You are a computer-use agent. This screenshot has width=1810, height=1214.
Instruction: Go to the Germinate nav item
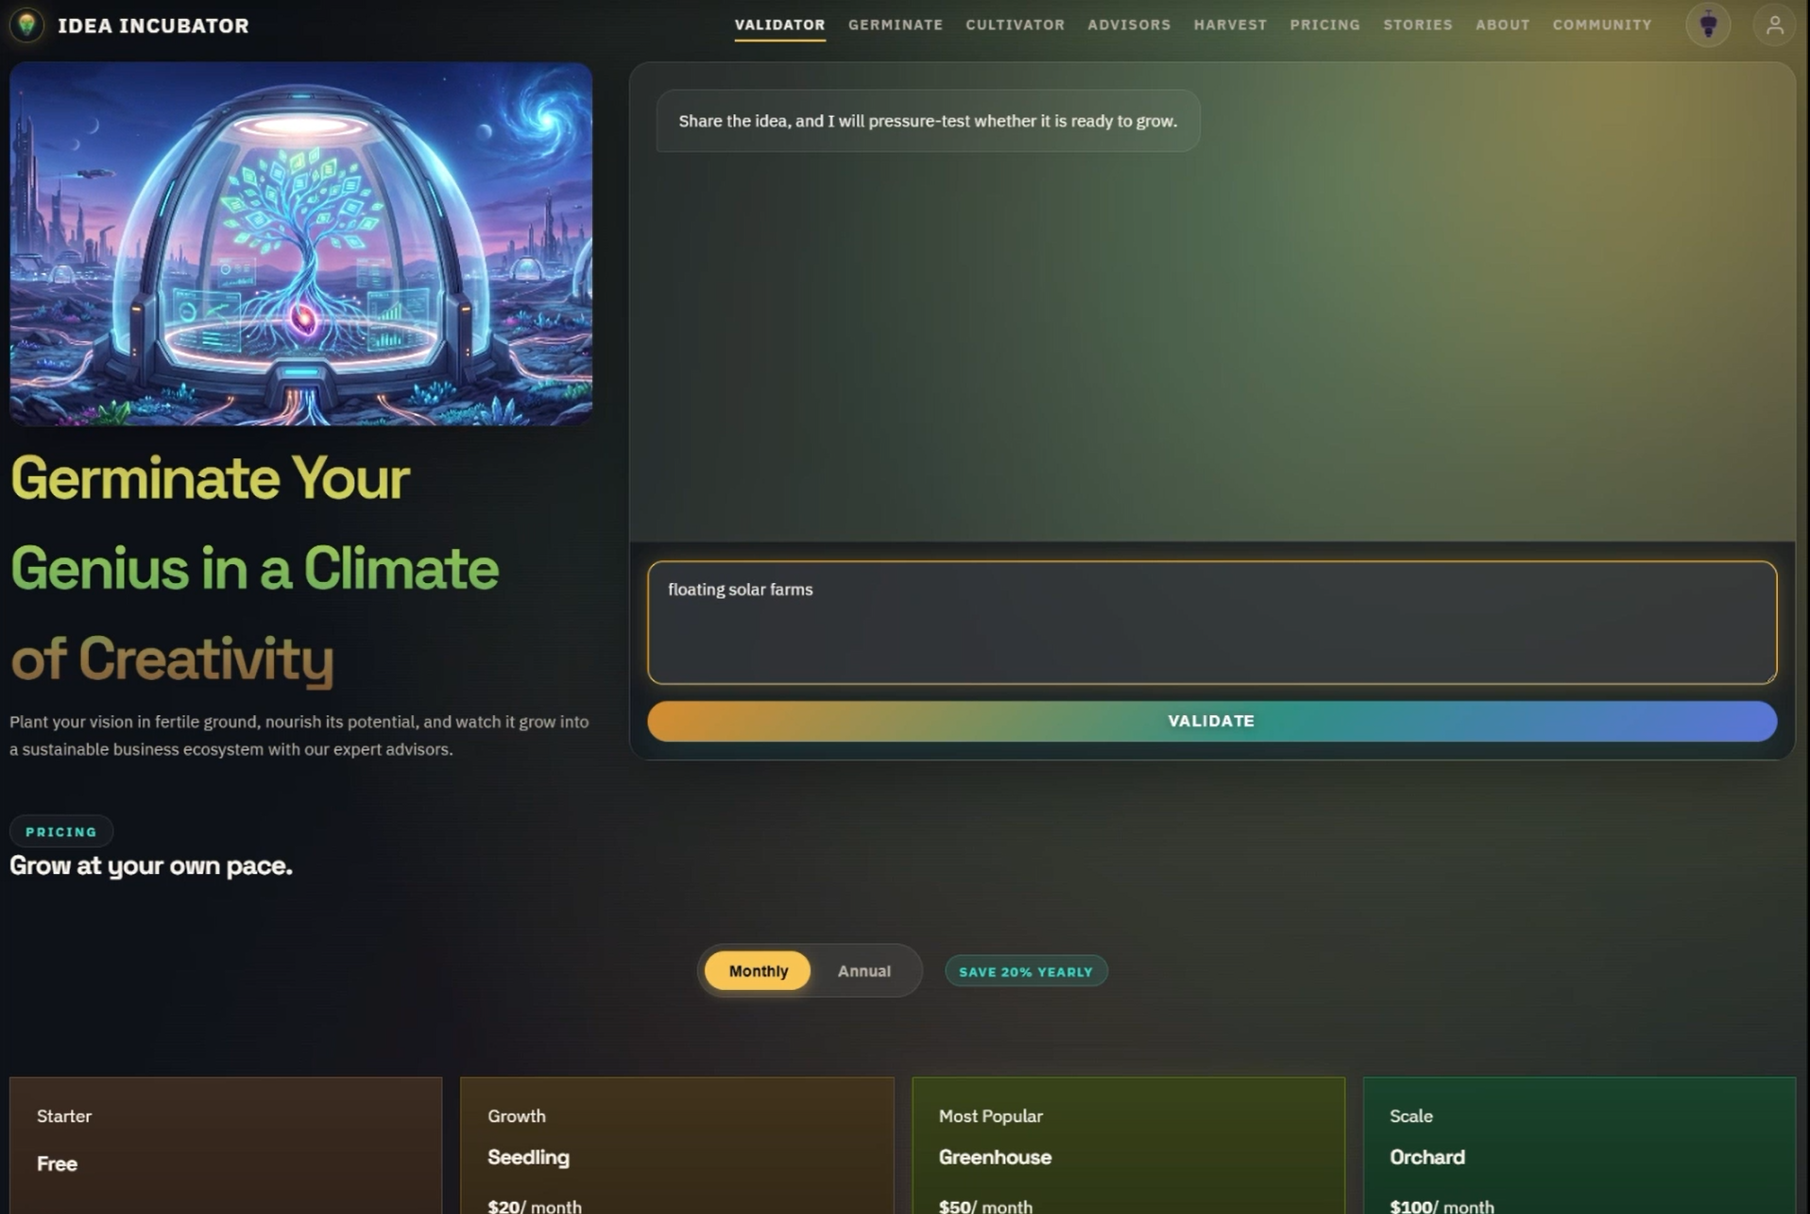coord(895,25)
